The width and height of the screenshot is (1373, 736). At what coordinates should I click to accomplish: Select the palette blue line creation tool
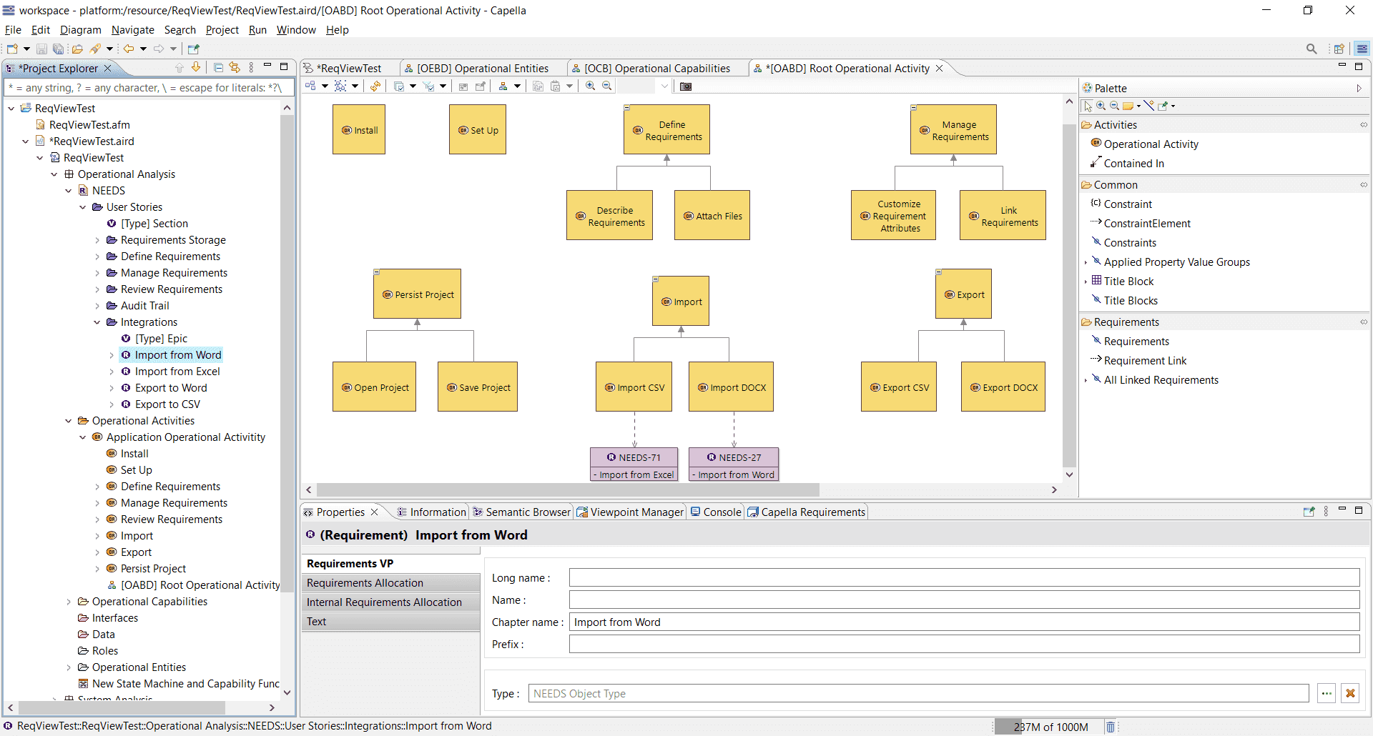[x=1148, y=106]
